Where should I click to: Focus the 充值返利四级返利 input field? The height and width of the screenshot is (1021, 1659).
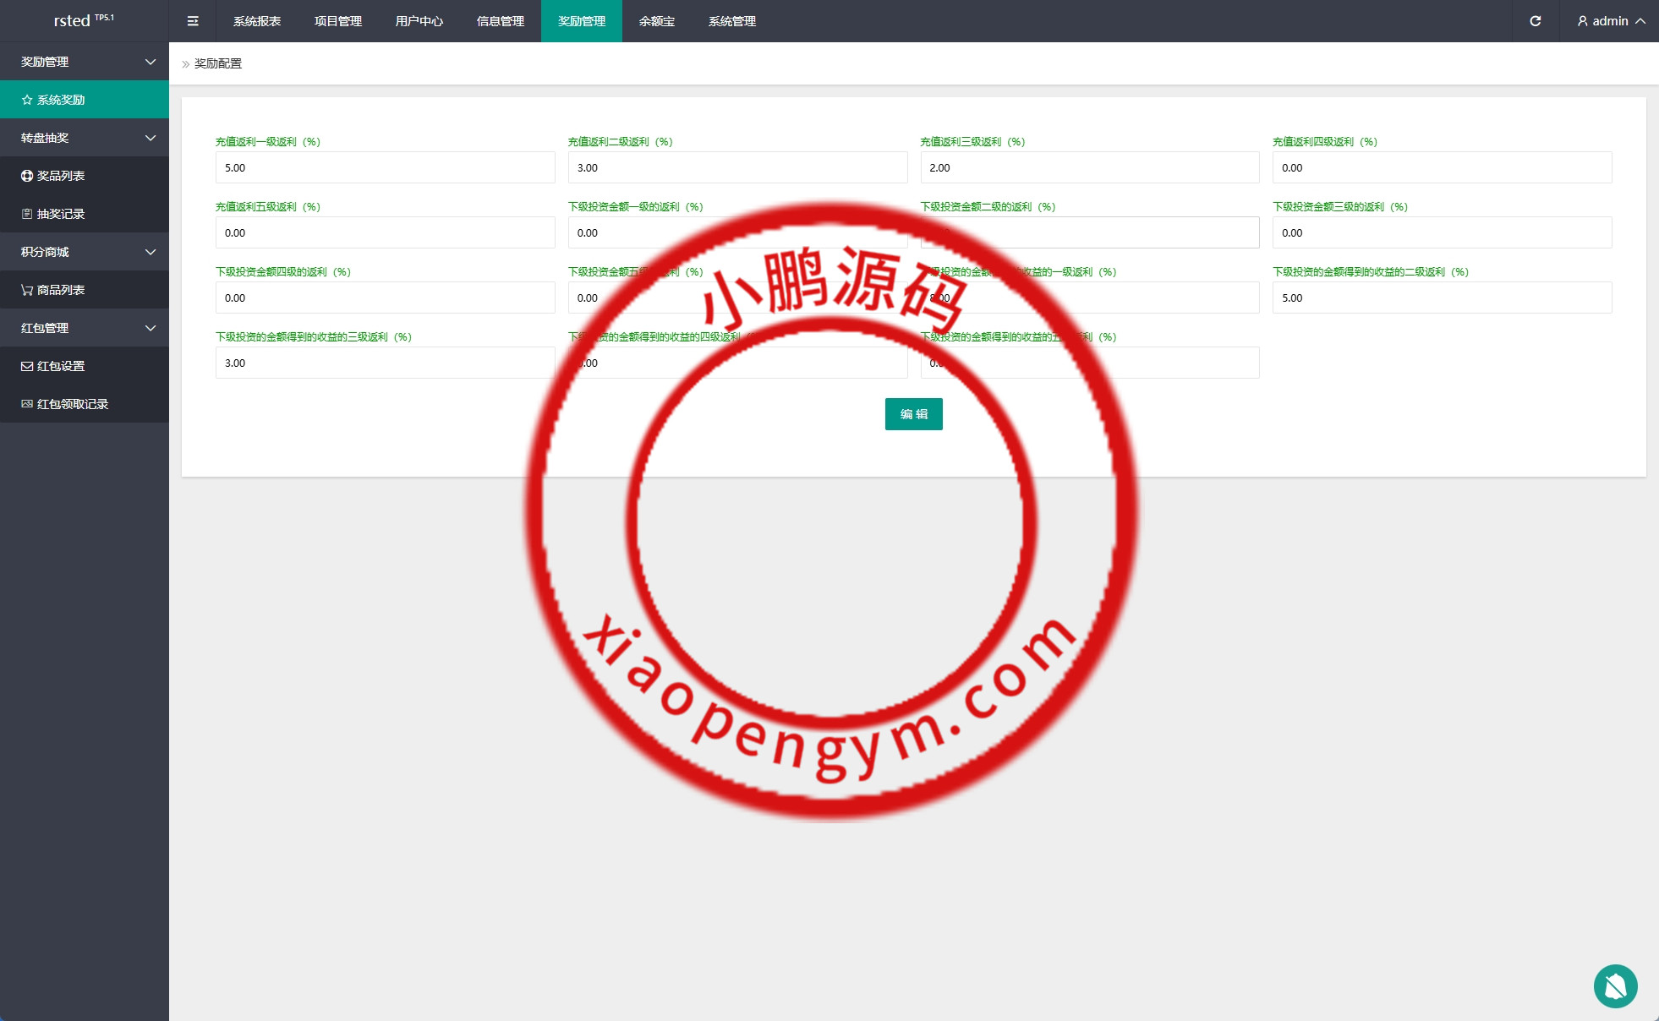1442,167
